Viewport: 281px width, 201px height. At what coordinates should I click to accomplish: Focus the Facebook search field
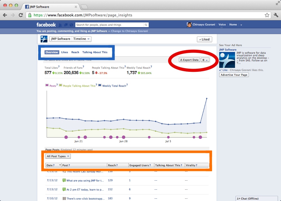click(109, 25)
